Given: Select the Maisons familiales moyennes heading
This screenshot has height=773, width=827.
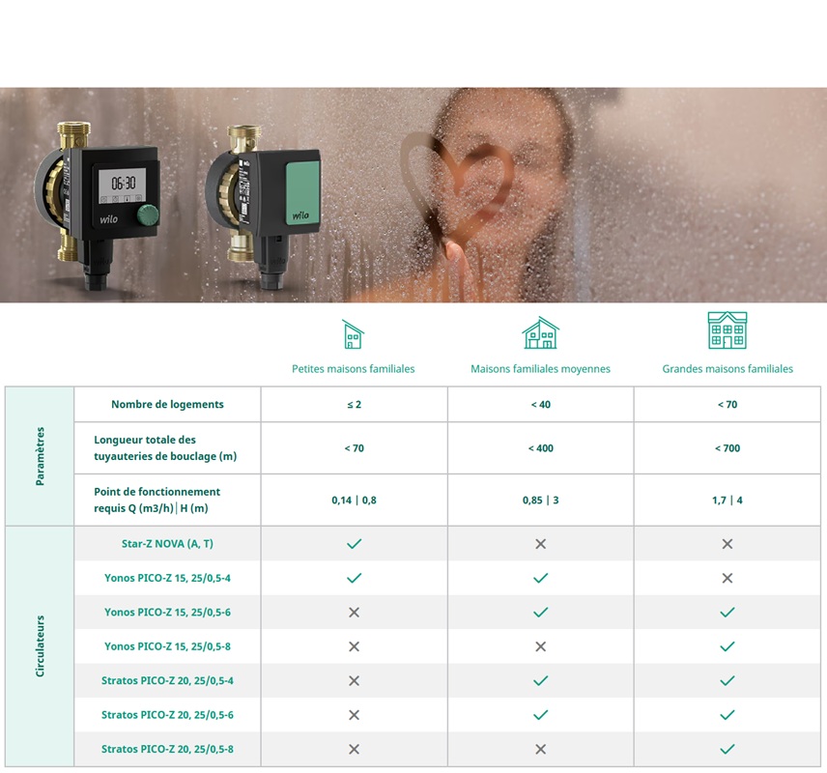Looking at the screenshot, I should (x=540, y=369).
